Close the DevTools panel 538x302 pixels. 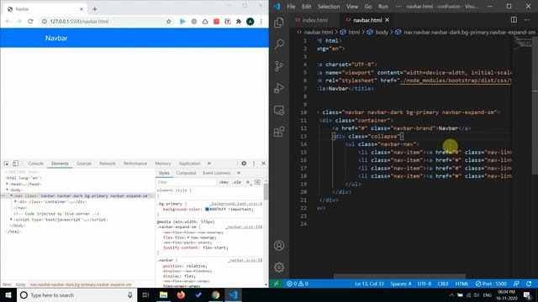[x=263, y=164]
